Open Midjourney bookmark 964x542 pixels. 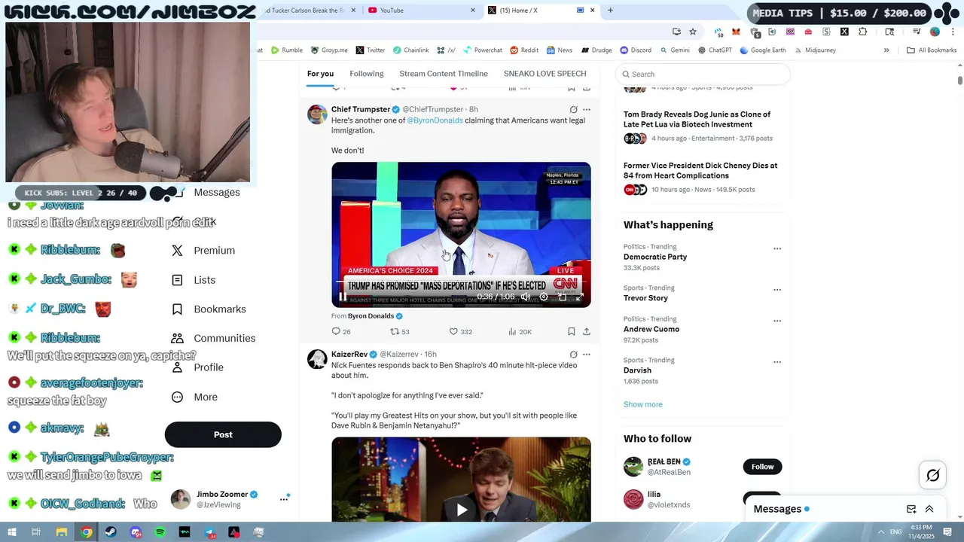[x=815, y=50]
